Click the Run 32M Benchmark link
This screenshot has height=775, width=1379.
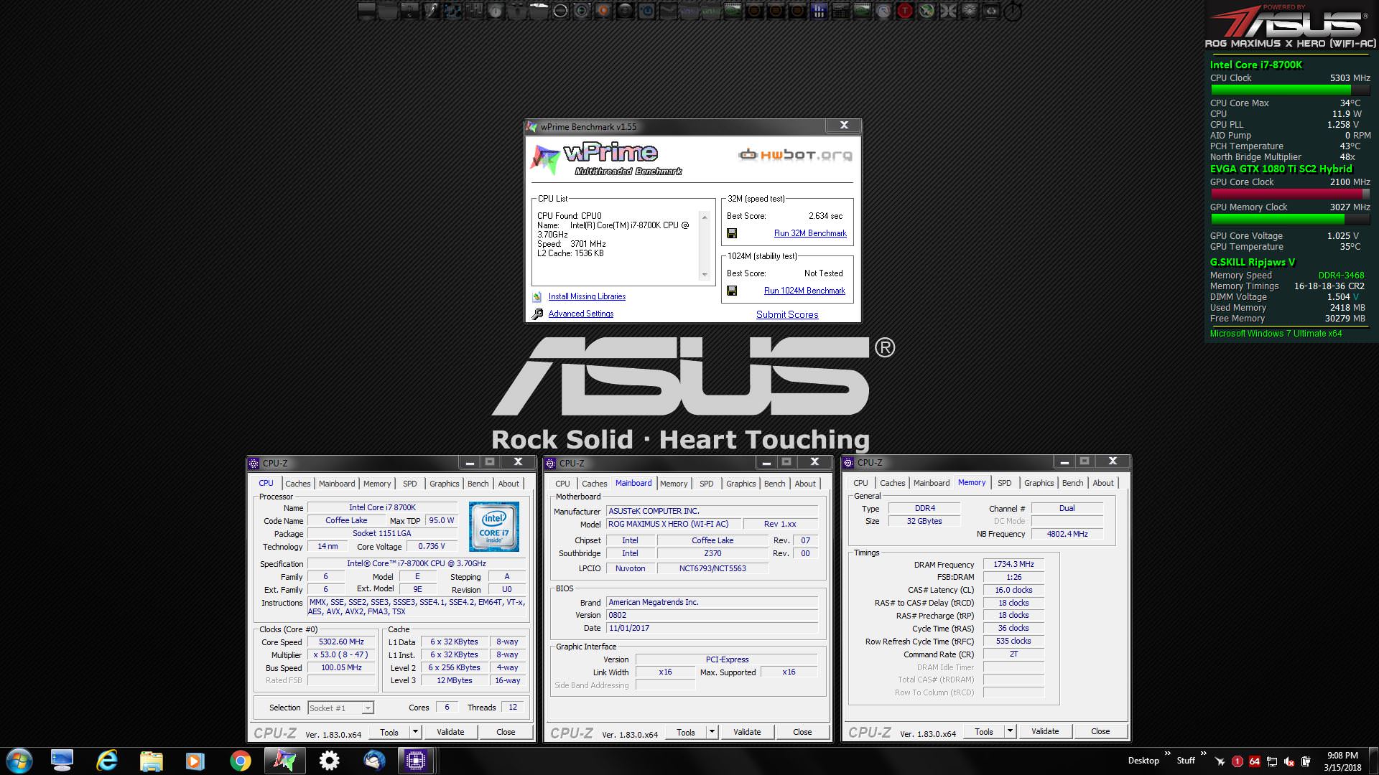point(810,233)
